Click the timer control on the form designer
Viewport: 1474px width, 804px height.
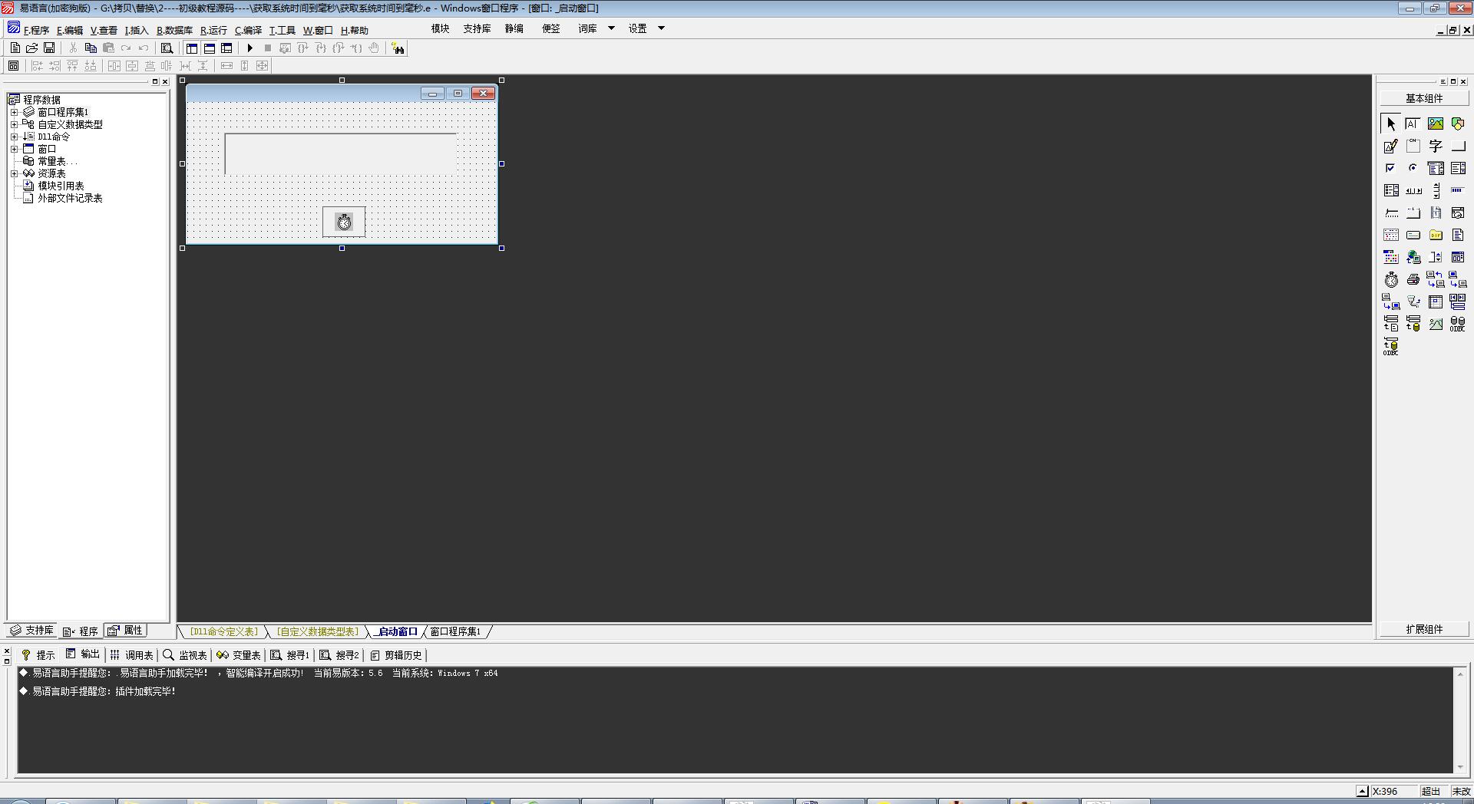pyautogui.click(x=344, y=222)
